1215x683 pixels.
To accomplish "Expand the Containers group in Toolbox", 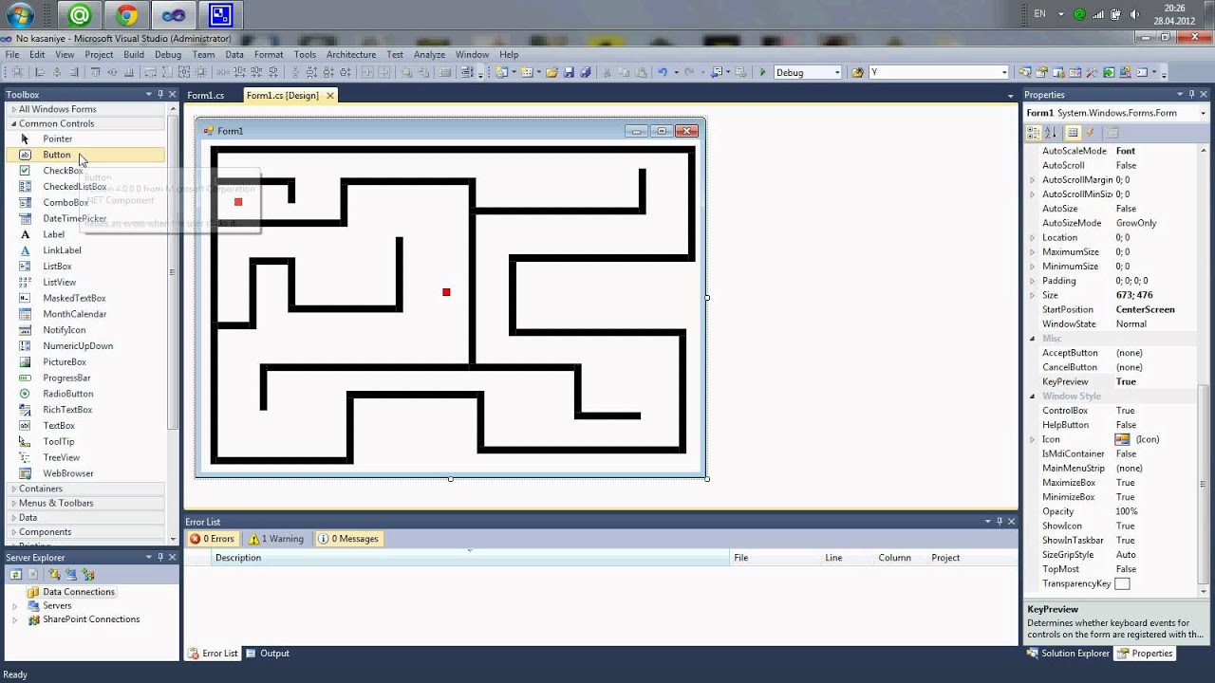I will coord(13,489).
